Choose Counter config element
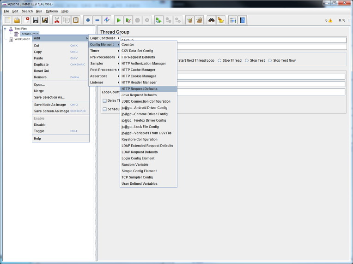Image resolution: width=353 pixels, height=264 pixels. click(x=148, y=44)
